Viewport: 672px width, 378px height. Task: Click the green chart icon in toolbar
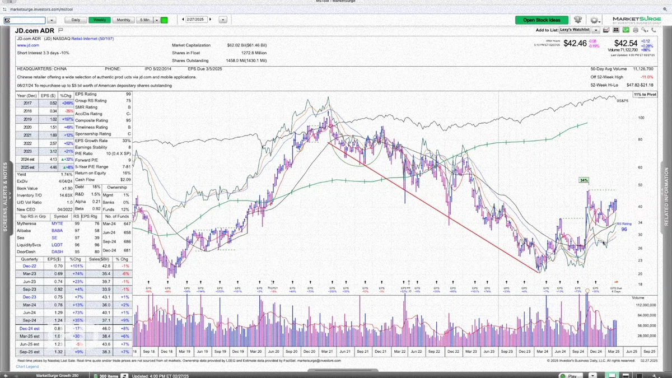click(x=626, y=30)
